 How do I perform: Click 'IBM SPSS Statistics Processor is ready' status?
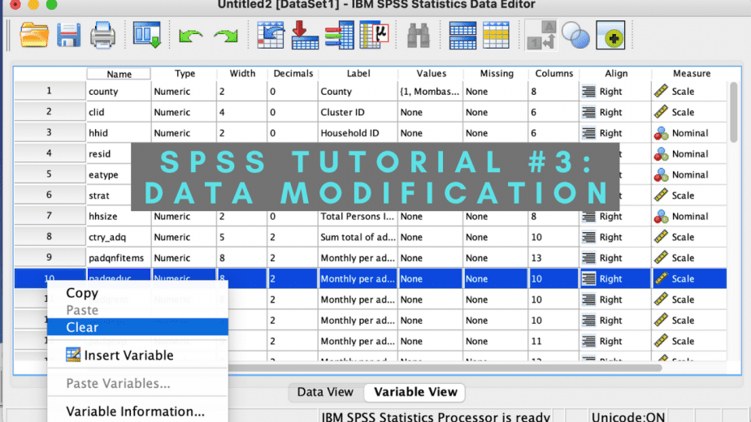[x=436, y=417]
